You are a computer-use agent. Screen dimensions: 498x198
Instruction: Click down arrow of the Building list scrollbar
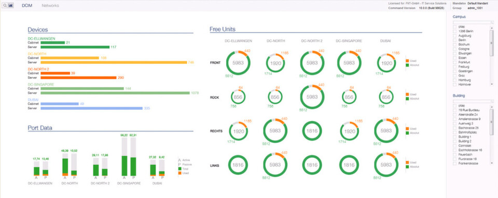[492, 164]
